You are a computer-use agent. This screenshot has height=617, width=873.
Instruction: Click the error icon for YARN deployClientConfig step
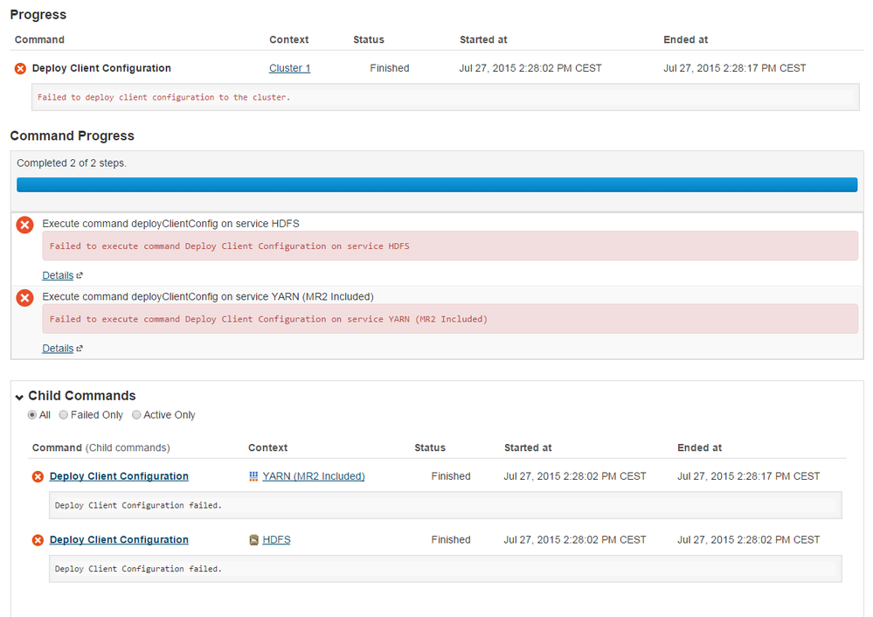pos(24,298)
